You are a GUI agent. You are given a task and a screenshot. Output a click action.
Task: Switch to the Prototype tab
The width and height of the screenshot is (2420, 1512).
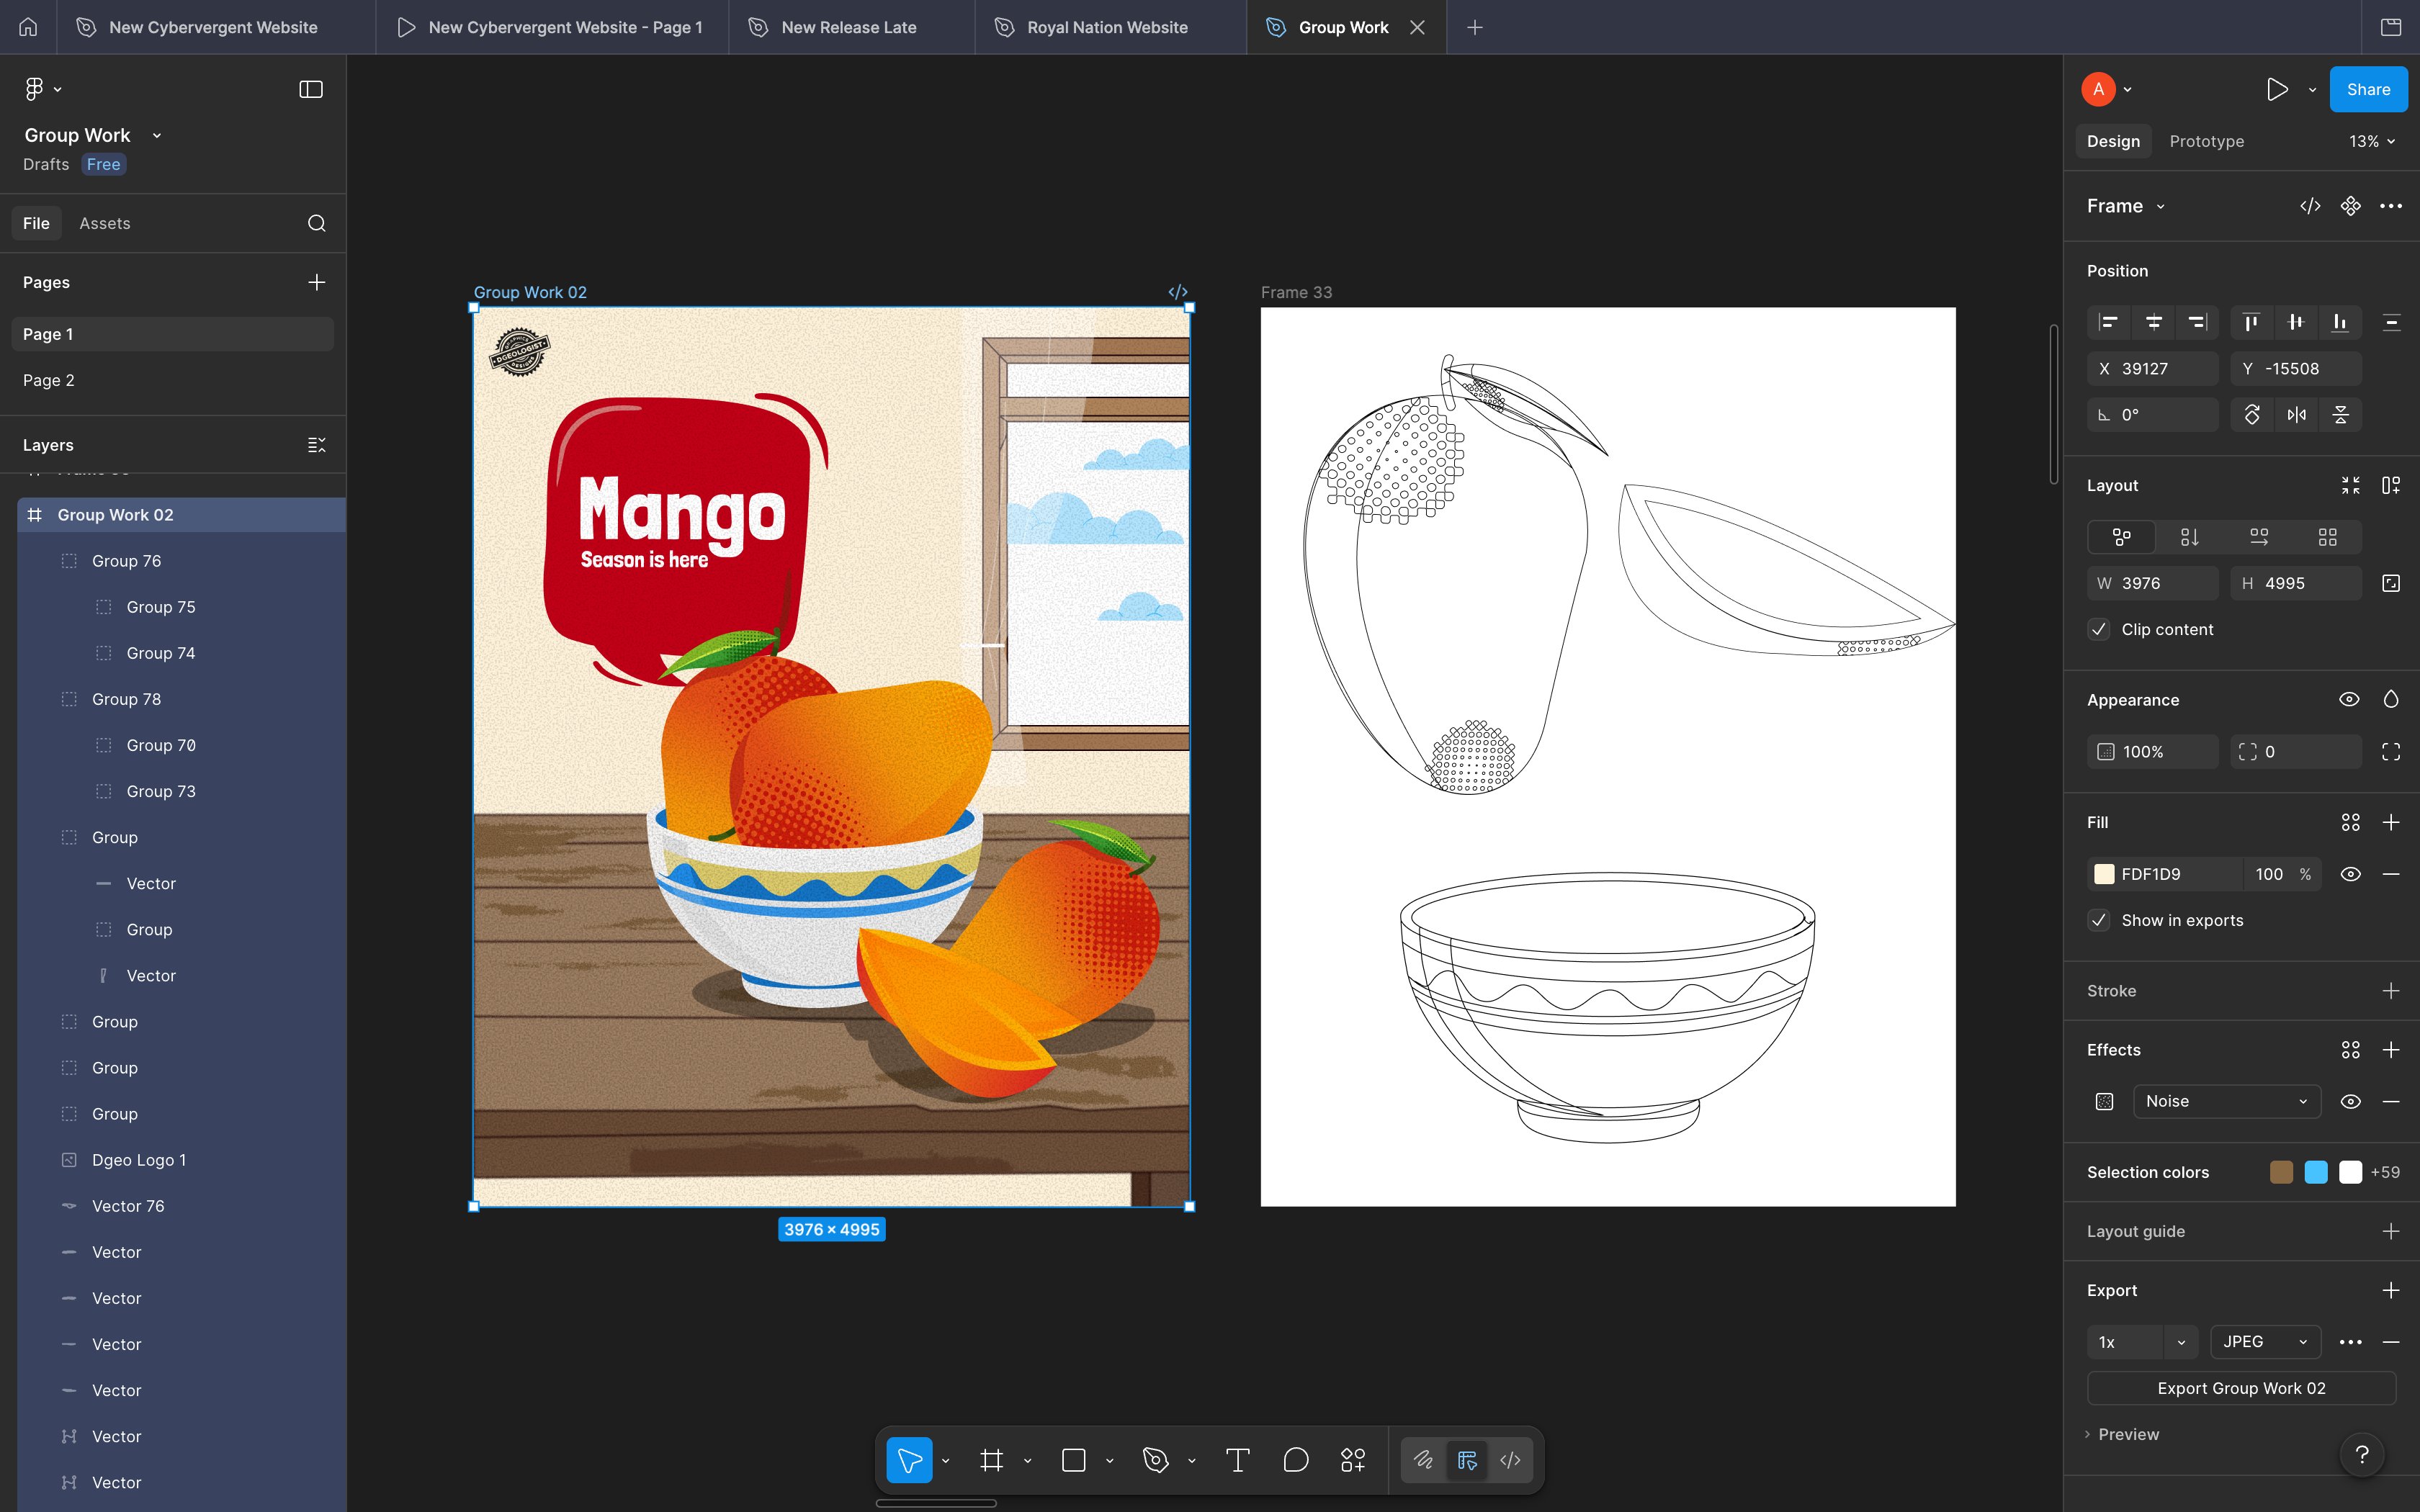pyautogui.click(x=2206, y=141)
